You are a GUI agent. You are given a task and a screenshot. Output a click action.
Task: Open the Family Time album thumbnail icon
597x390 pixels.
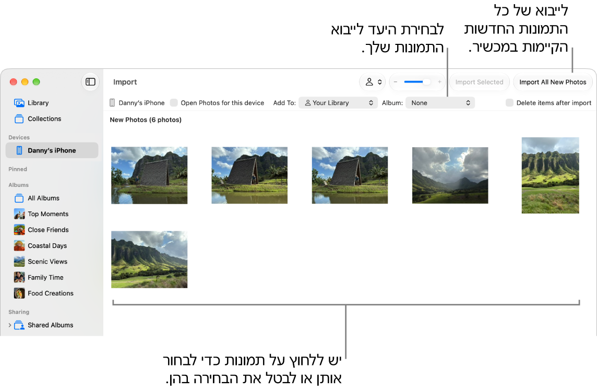coord(19,277)
